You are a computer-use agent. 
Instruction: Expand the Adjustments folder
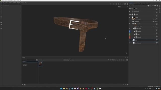pyautogui.click(x=135, y=31)
